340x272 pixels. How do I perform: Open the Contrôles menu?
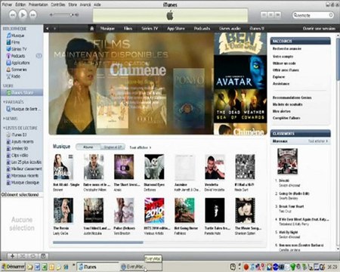[58, 5]
